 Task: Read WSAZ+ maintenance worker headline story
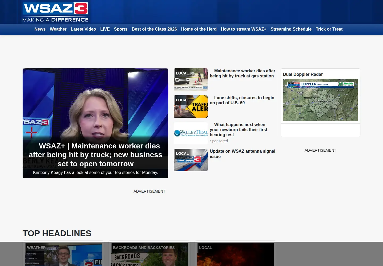(x=95, y=155)
